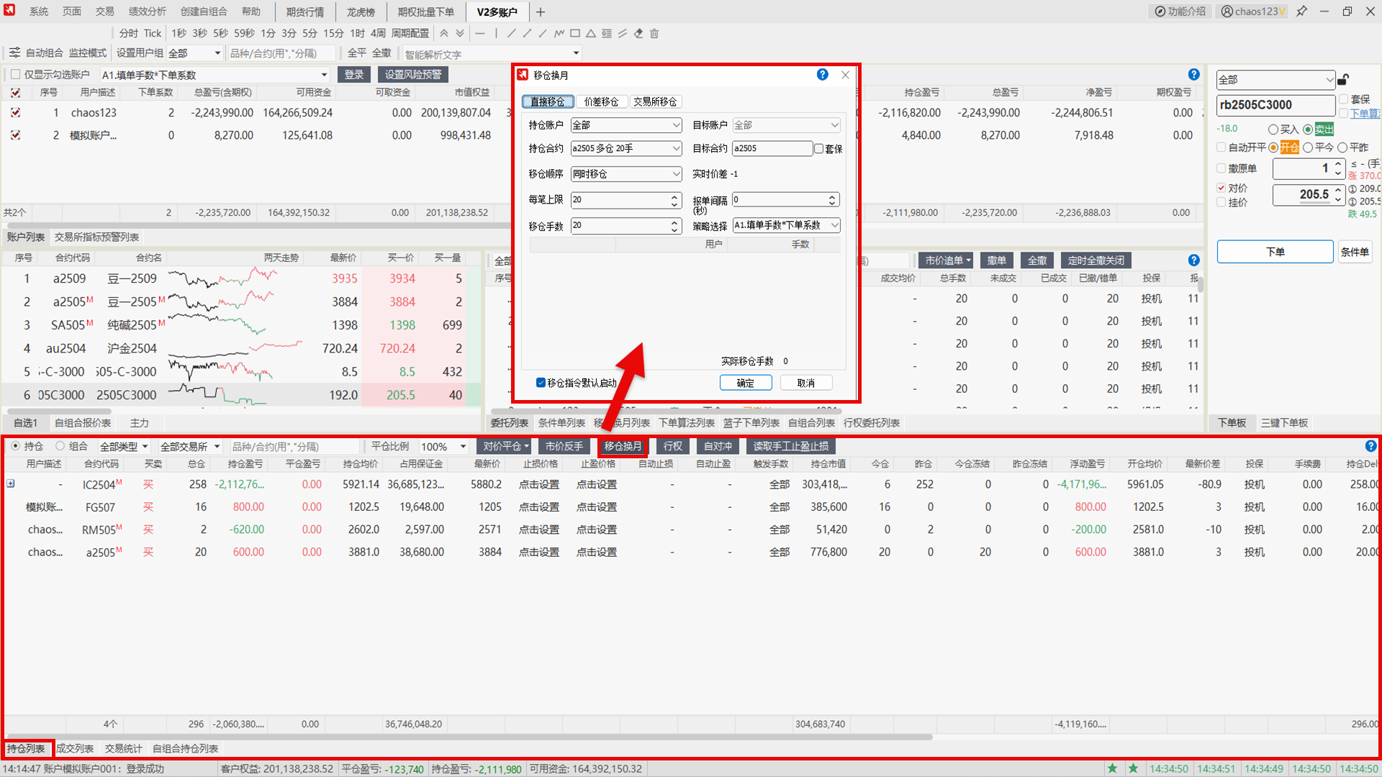Select the rectangle drawing tool
This screenshot has width=1382, height=777.
pyautogui.click(x=575, y=33)
